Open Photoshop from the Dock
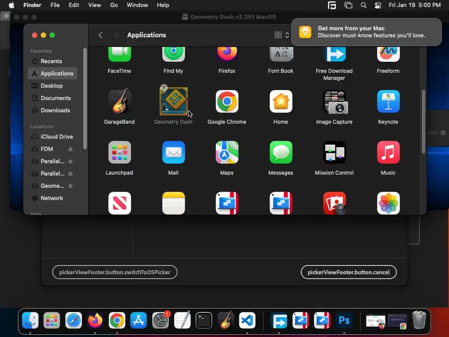The width and height of the screenshot is (449, 337). [344, 320]
